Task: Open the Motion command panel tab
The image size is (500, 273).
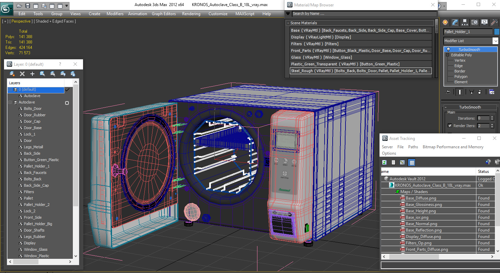Action: 475,22
